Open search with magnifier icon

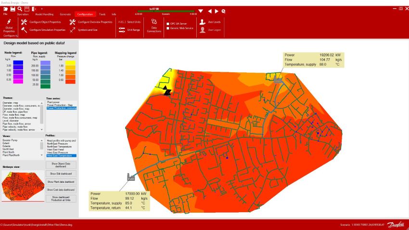[20, 9]
